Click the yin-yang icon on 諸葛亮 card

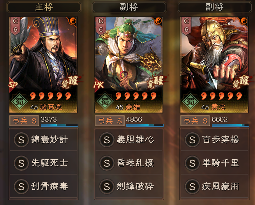click(73, 21)
